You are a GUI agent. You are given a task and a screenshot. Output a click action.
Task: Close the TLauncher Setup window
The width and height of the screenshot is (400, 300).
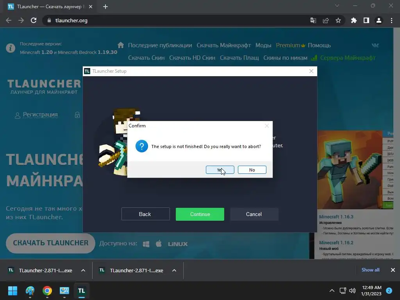[x=311, y=71]
